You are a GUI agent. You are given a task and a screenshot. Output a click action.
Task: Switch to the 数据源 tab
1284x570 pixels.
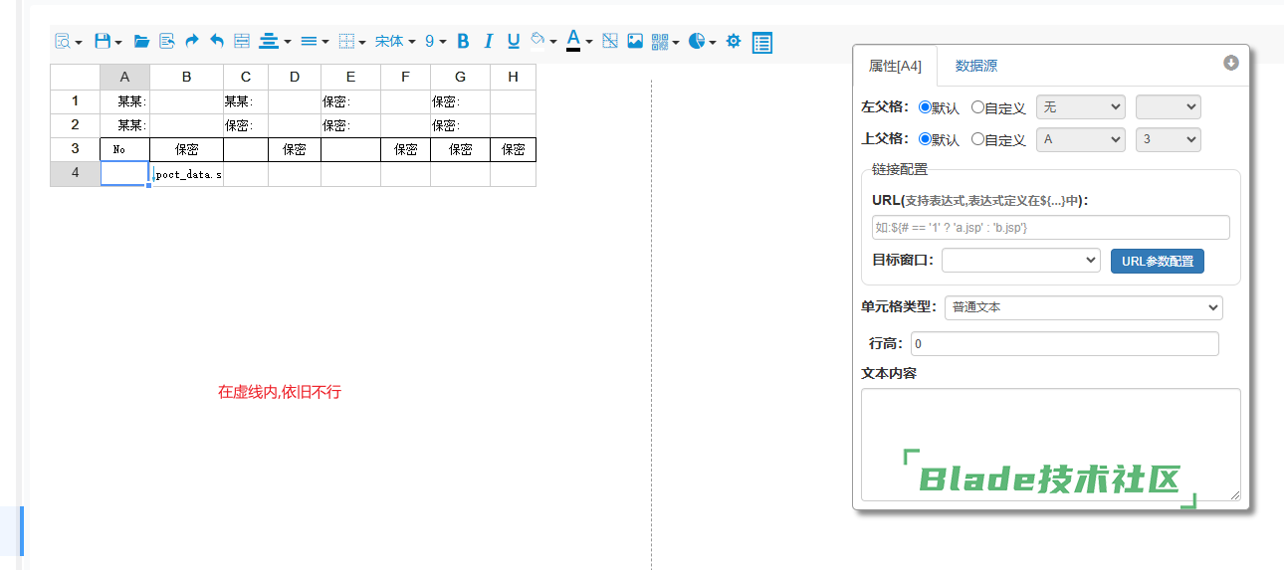975,67
